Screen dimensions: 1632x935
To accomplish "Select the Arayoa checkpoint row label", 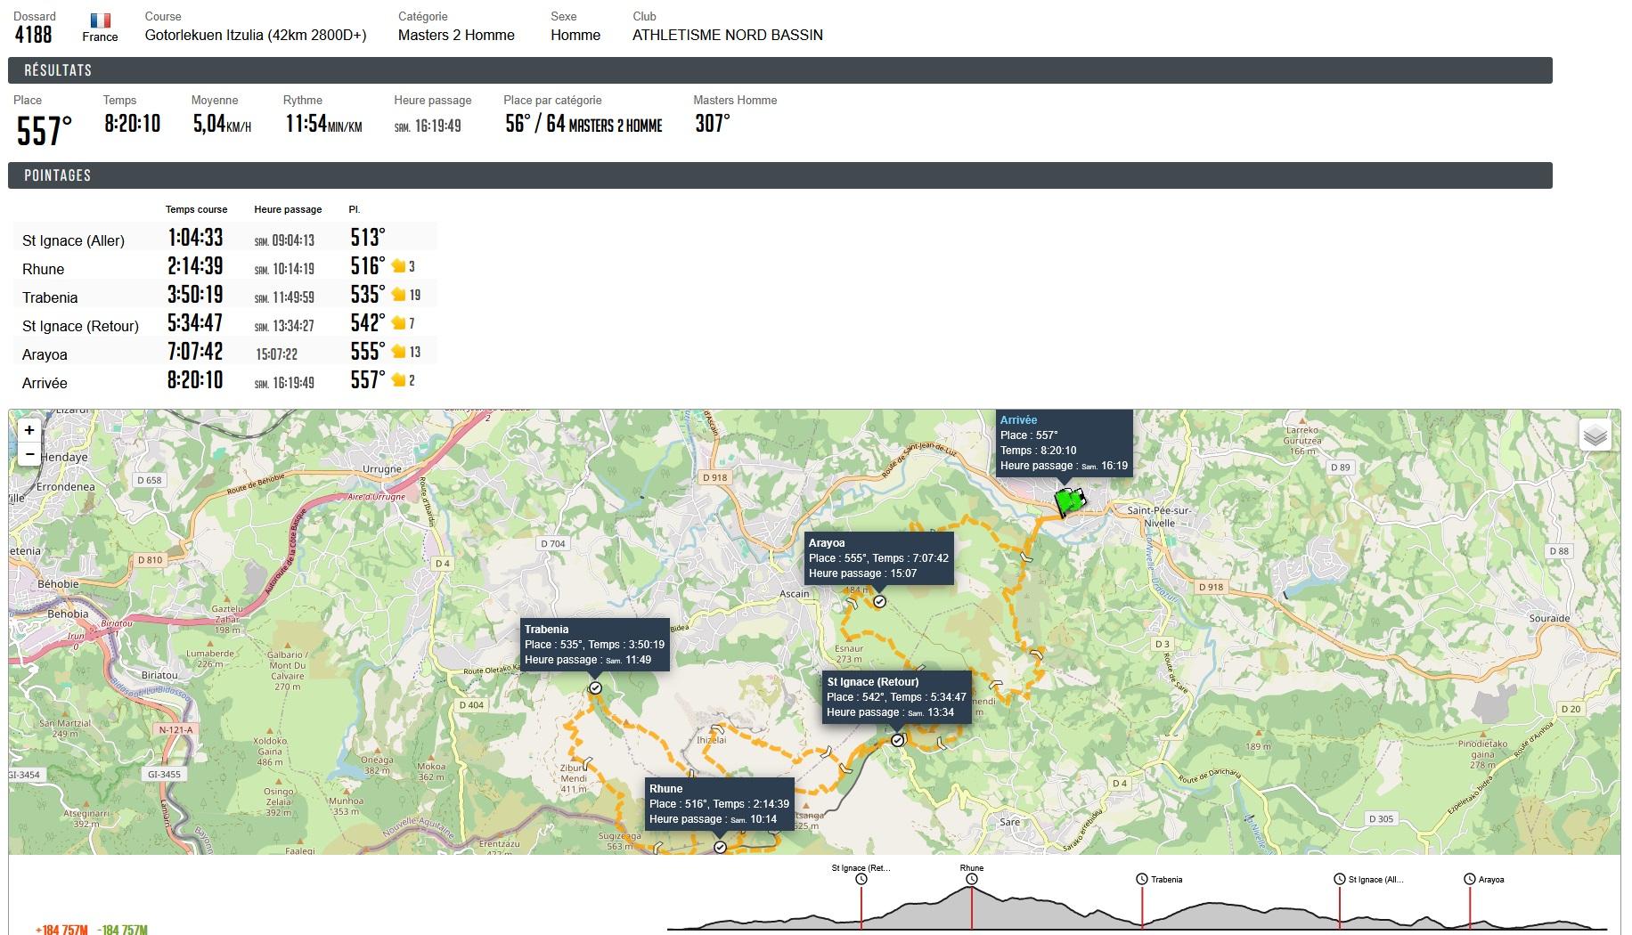I will coord(45,354).
